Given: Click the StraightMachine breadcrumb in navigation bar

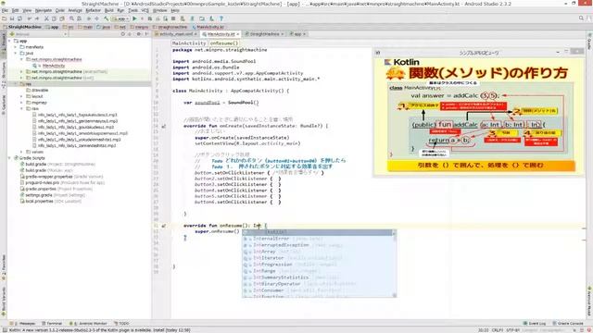Looking at the screenshot, I should coord(22,27).
